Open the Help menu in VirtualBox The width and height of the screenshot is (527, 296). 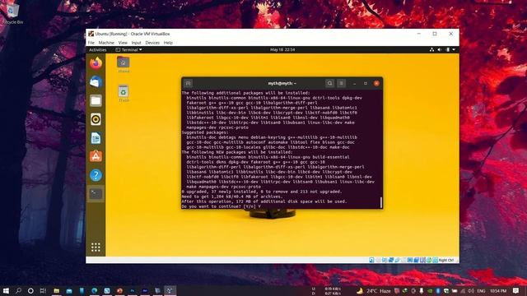168,43
